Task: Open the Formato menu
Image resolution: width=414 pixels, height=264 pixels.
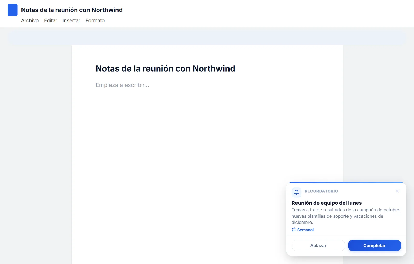Action: [95, 20]
